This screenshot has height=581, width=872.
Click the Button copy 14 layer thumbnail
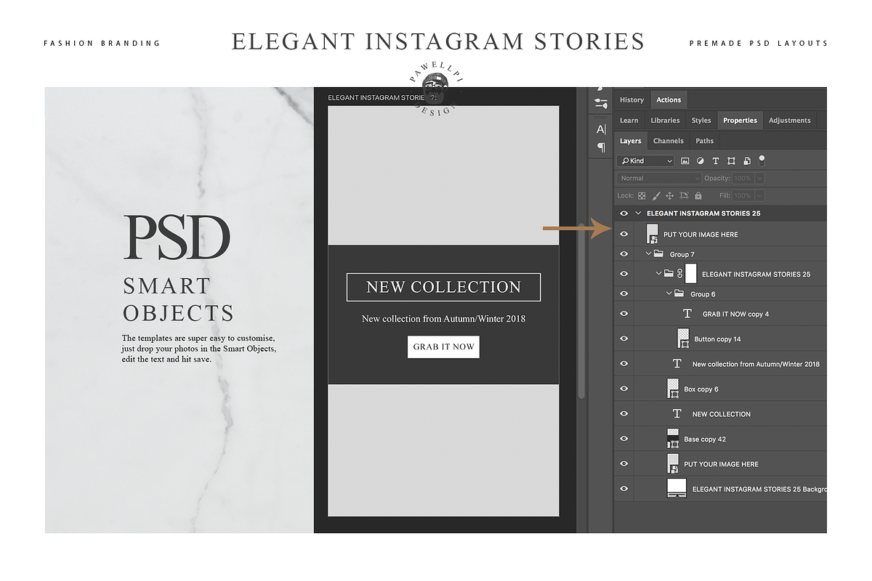pos(683,338)
